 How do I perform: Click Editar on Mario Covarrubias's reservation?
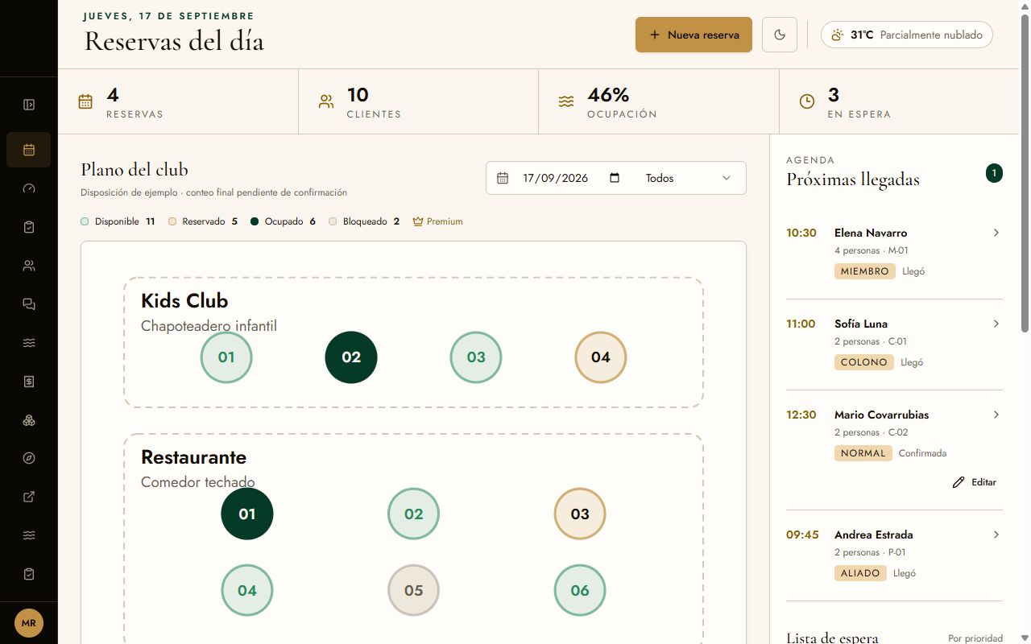tap(975, 482)
